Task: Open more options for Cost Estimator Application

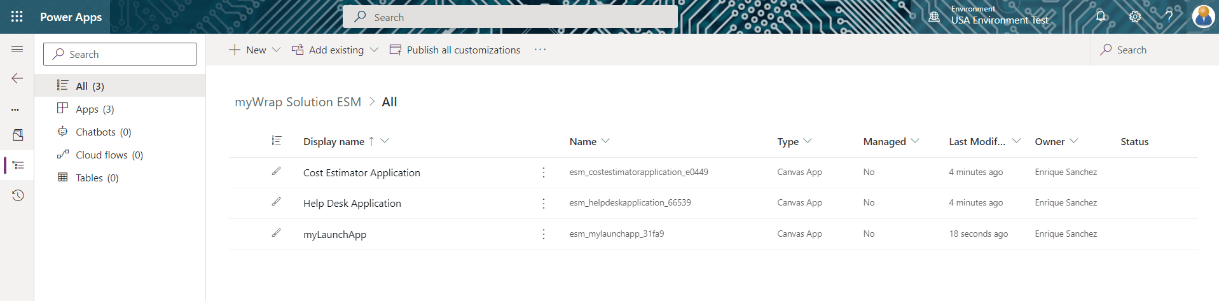Action: click(x=544, y=172)
